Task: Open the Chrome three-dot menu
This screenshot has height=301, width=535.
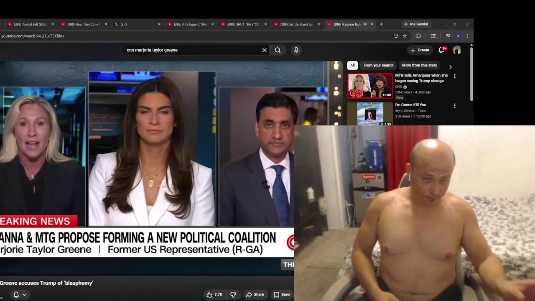Action: [467, 36]
